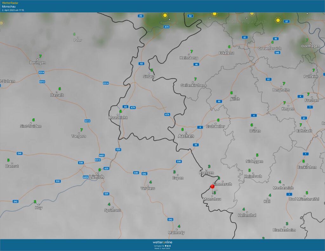Click the Tongern town label

click(x=79, y=136)
